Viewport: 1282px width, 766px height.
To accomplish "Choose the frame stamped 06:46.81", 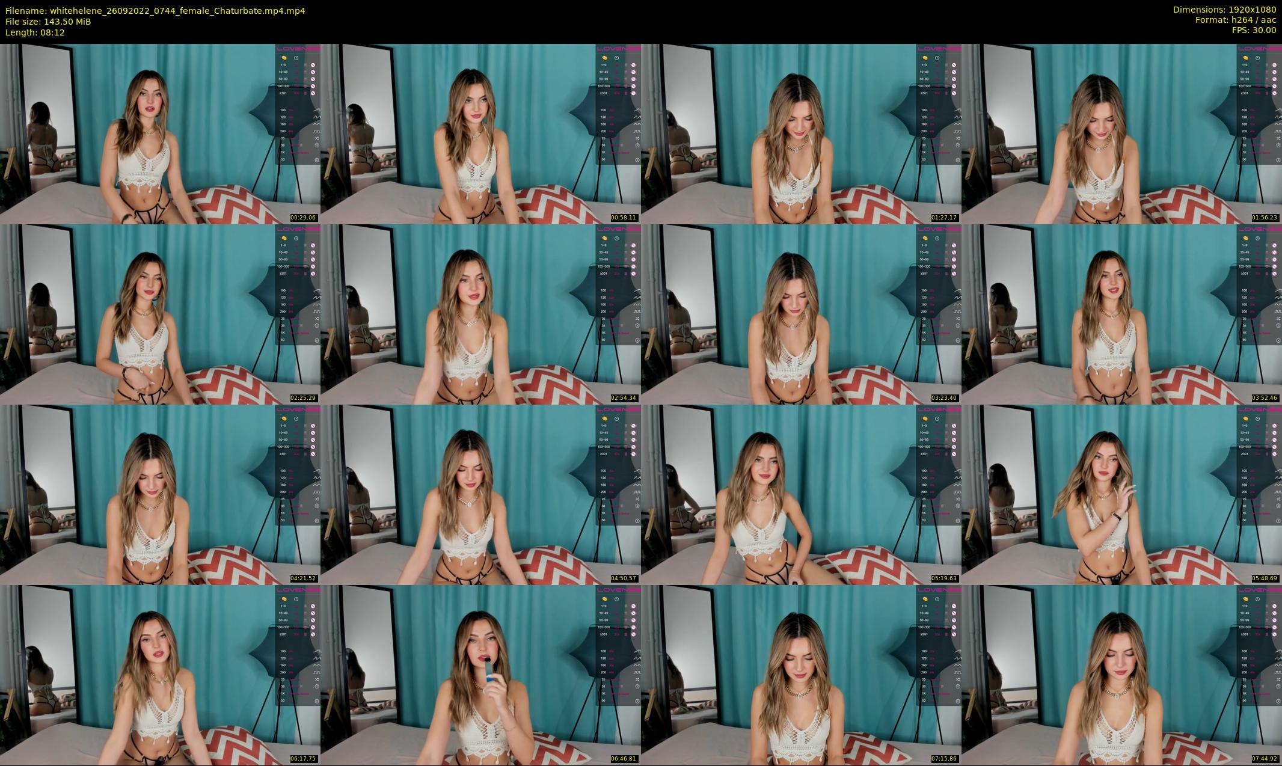I will click(480, 675).
